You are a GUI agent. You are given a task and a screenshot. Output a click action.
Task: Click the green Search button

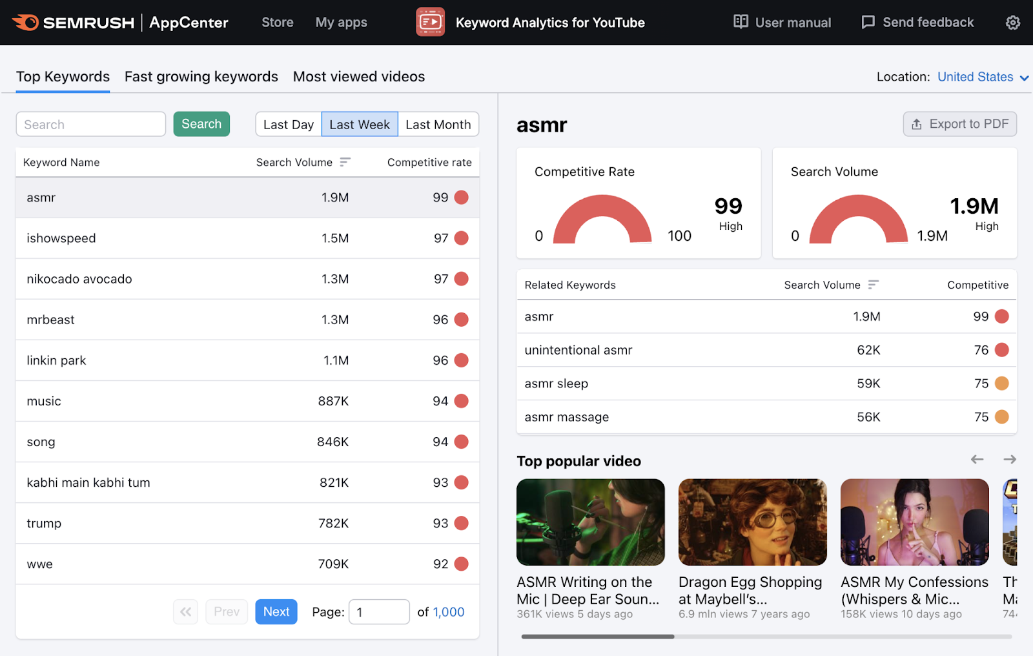(x=201, y=124)
